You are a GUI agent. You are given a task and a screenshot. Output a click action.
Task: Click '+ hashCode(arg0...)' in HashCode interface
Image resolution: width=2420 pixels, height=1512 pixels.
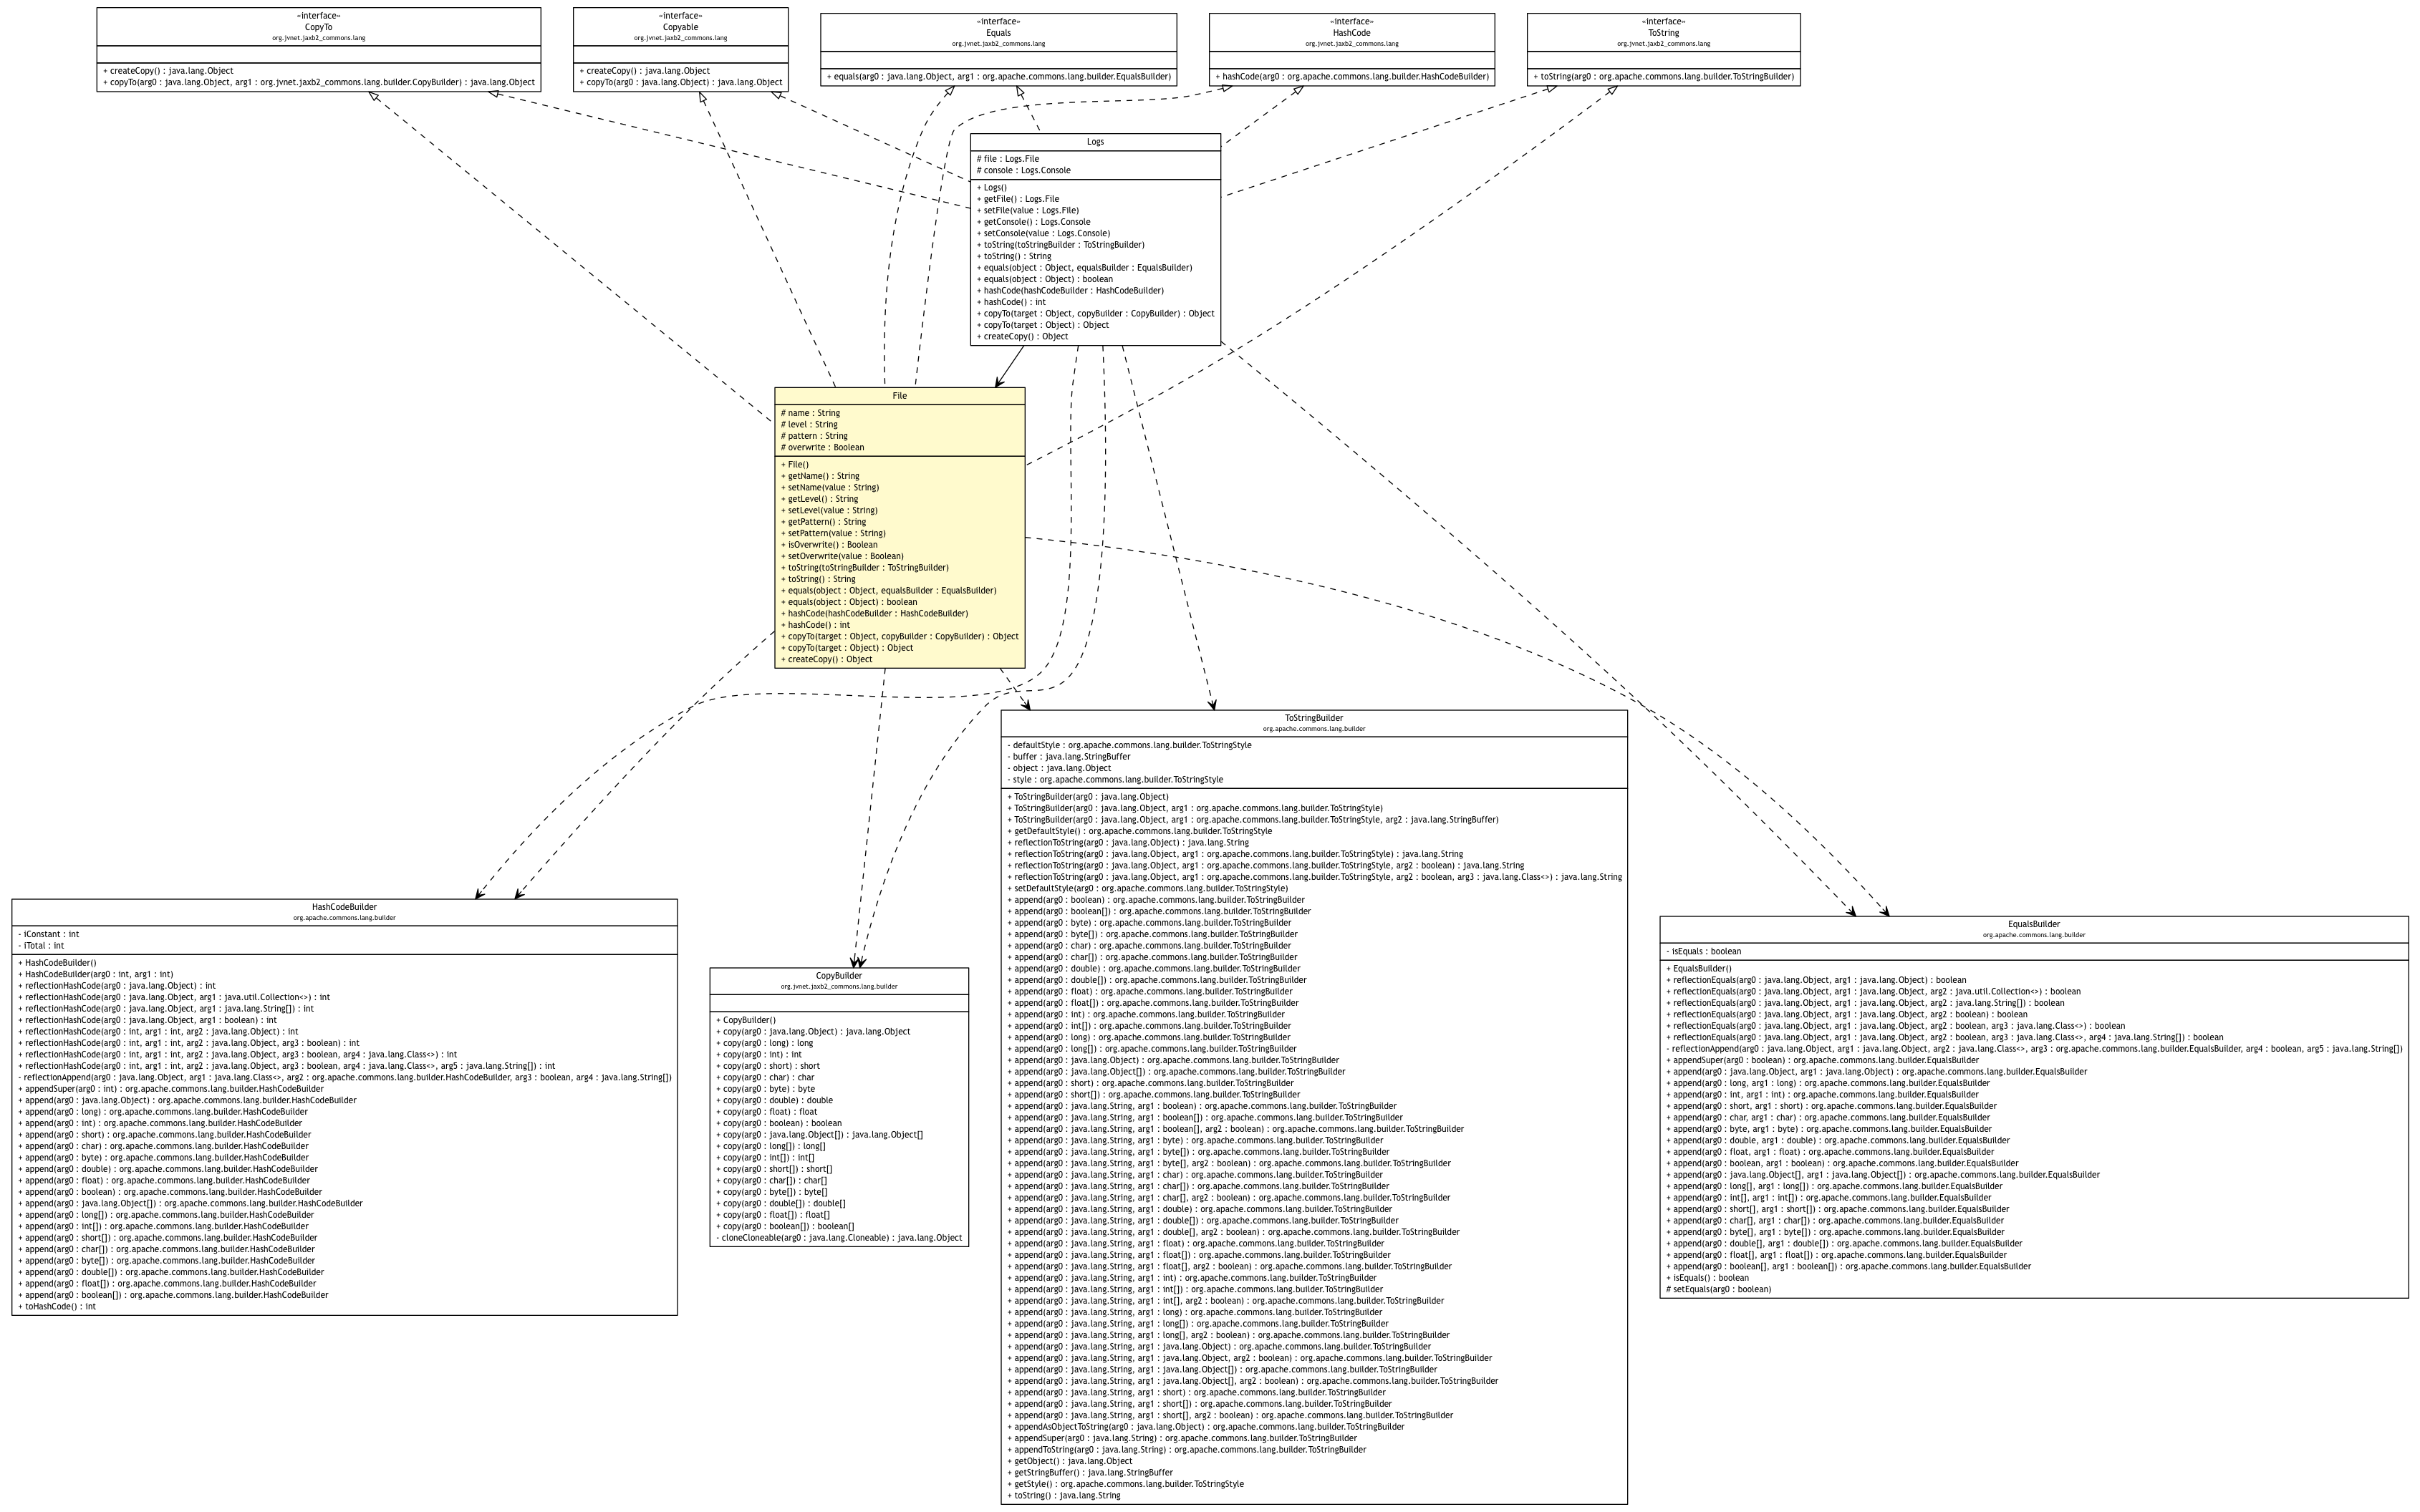pyautogui.click(x=1351, y=77)
